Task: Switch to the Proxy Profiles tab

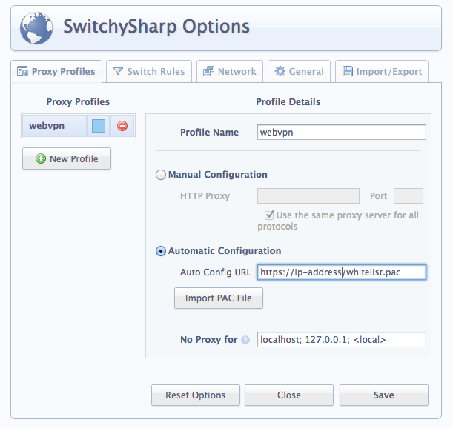Action: tap(56, 72)
